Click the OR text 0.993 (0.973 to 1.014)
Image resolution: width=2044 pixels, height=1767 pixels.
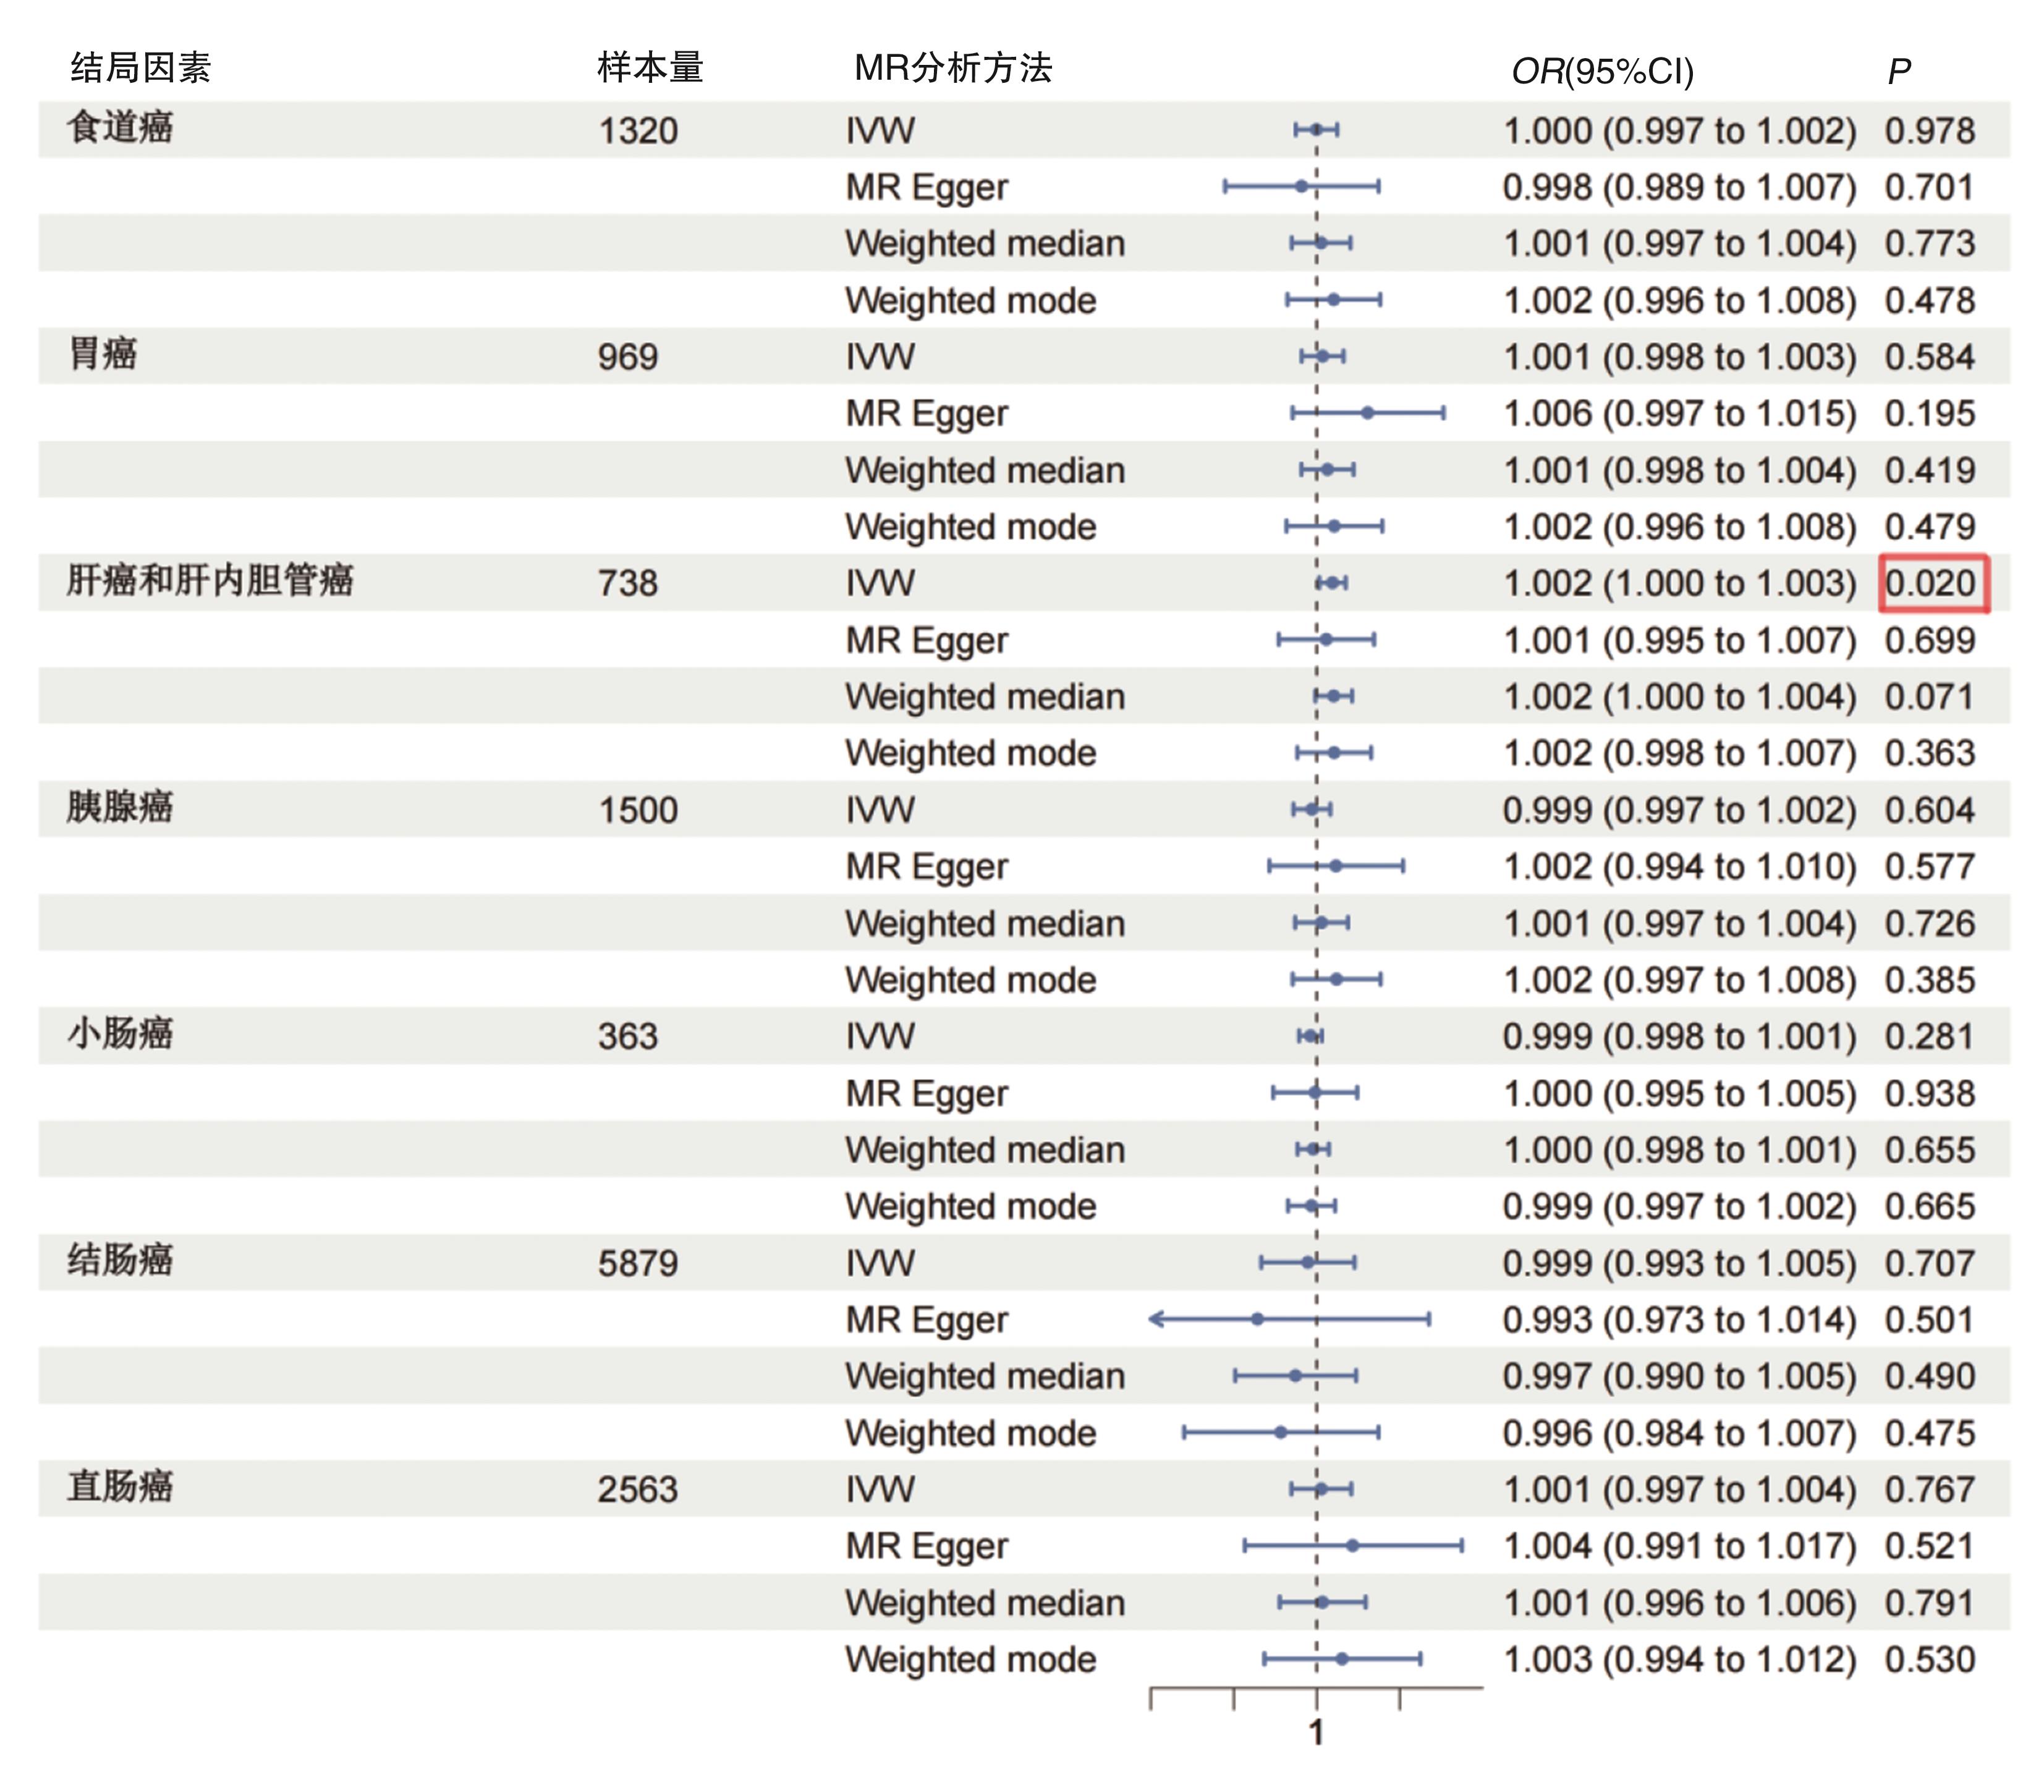[1679, 1320]
